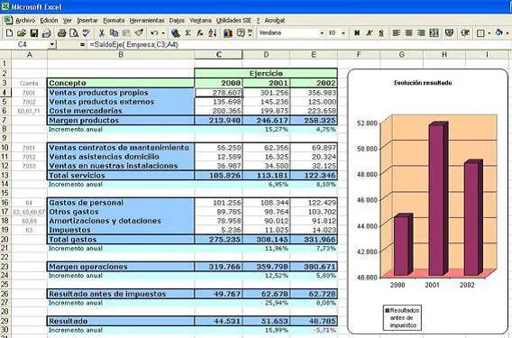
Task: Activate the Format Painter brush
Action: pos(139,33)
